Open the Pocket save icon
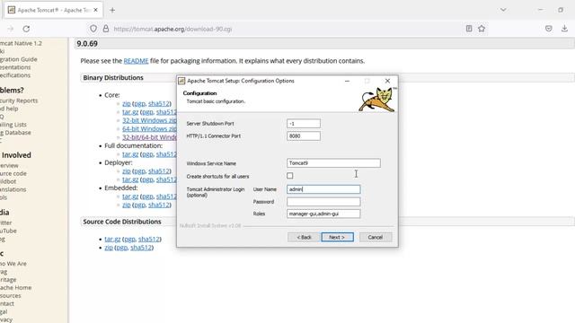The width and height of the screenshot is (575, 323). pos(549,29)
